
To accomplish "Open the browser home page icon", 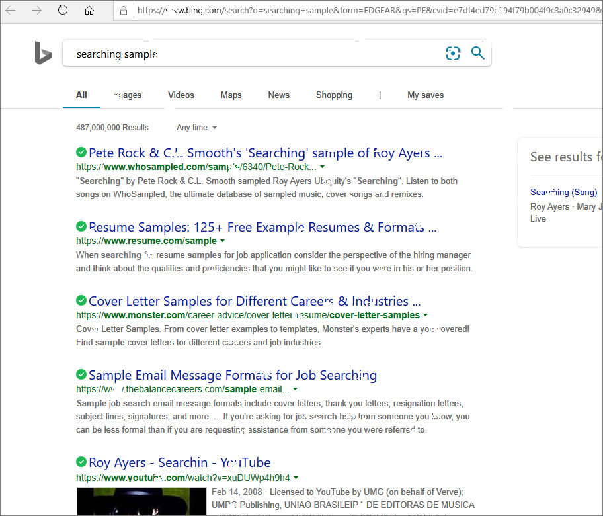I will [x=89, y=11].
